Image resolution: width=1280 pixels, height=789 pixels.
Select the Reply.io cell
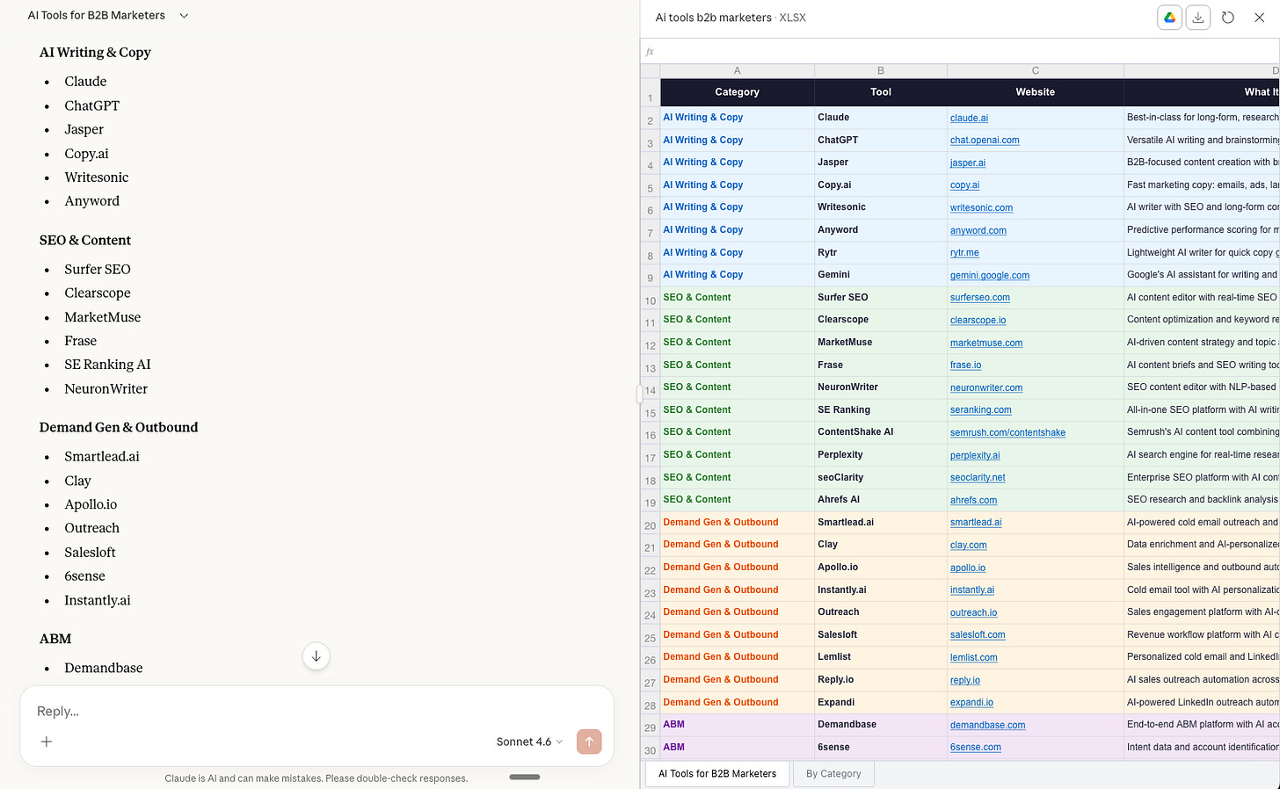[881, 680]
